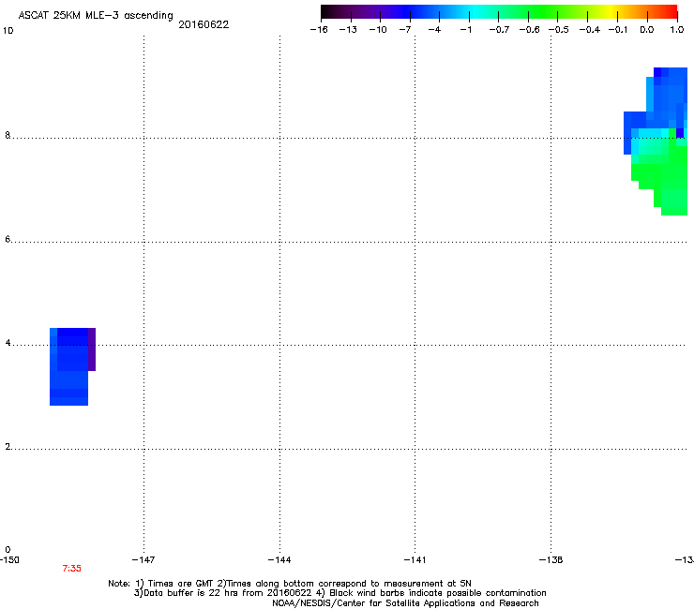The width and height of the screenshot is (694, 609).
Task: Click the color bar label 1.0
Action: [677, 30]
